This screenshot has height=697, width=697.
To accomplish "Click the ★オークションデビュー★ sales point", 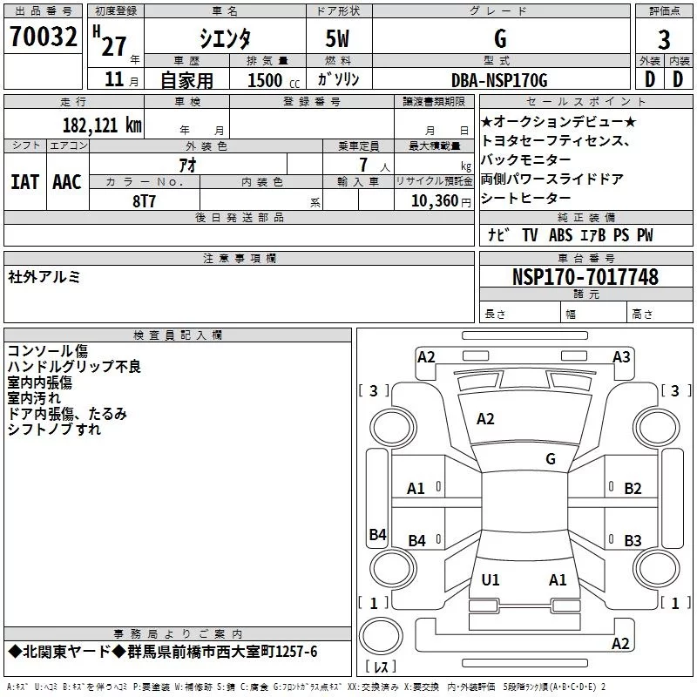I will (x=558, y=121).
